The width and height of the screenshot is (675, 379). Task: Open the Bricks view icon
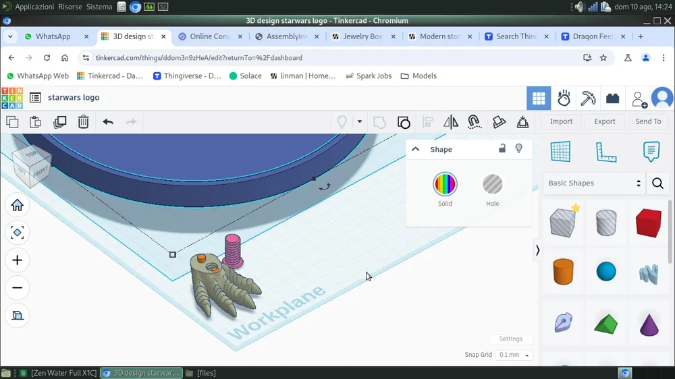coord(613,98)
